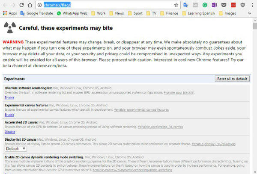Click the site info icon in address bar
This screenshot has height=174, width=257.
click(x=39, y=5)
